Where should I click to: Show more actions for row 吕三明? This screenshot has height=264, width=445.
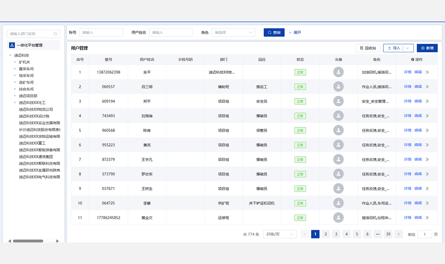pyautogui.click(x=427, y=87)
